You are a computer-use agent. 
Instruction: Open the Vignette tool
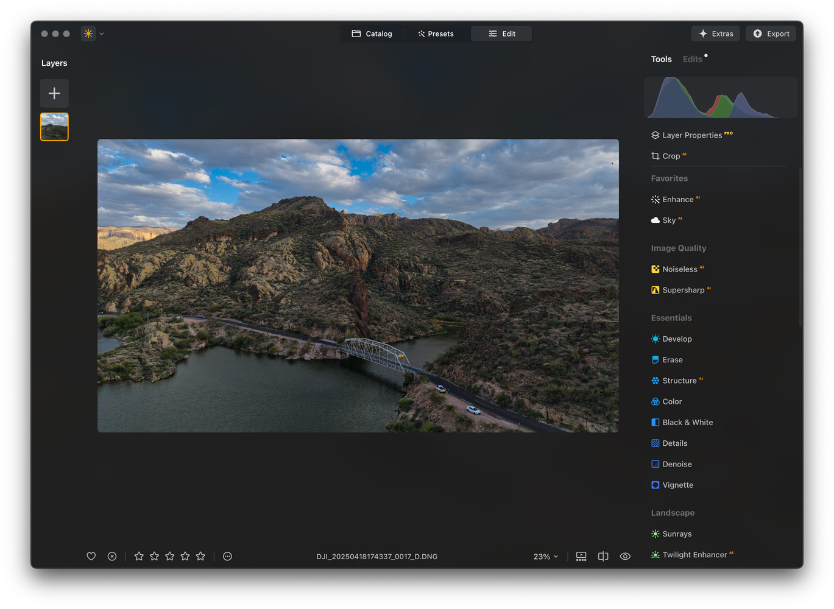[x=677, y=485]
